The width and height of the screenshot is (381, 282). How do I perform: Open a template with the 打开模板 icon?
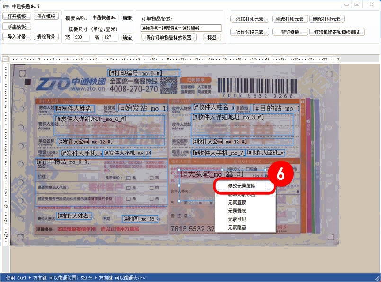click(16, 16)
